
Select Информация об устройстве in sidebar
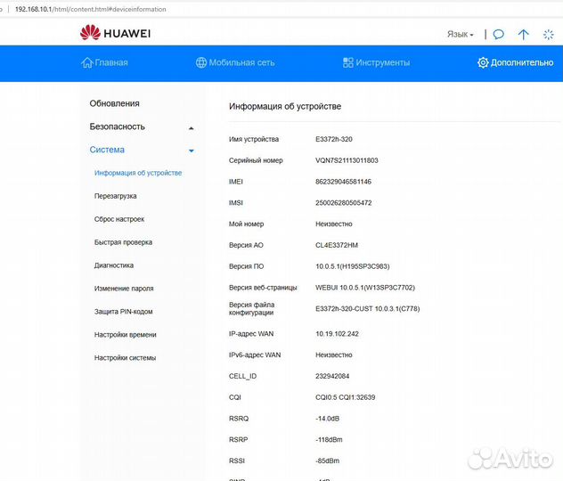[138, 173]
